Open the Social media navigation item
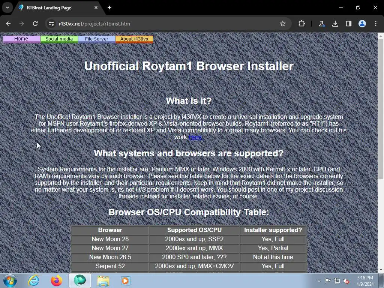 59,39
